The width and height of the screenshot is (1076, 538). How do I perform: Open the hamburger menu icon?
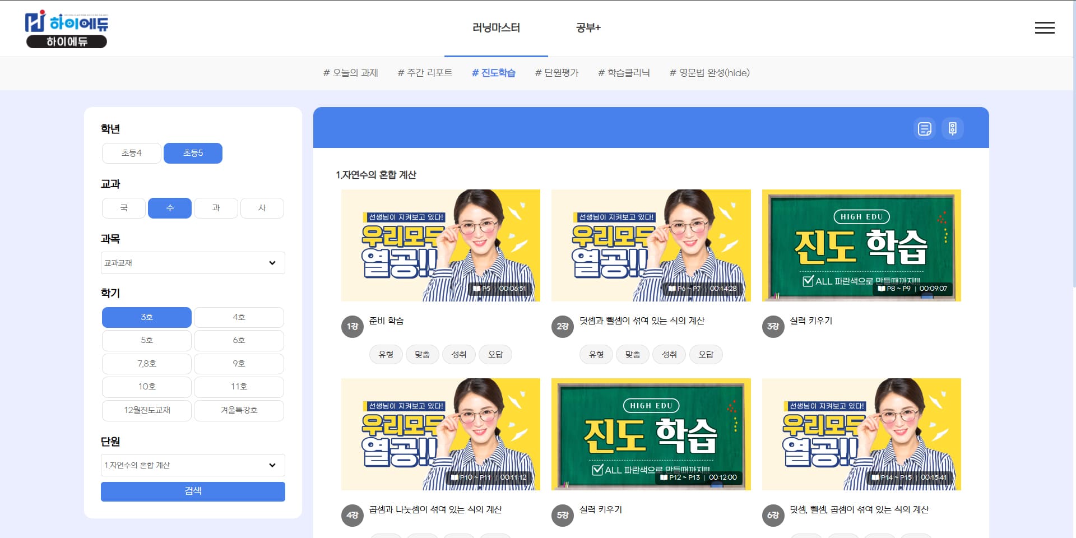1044,28
